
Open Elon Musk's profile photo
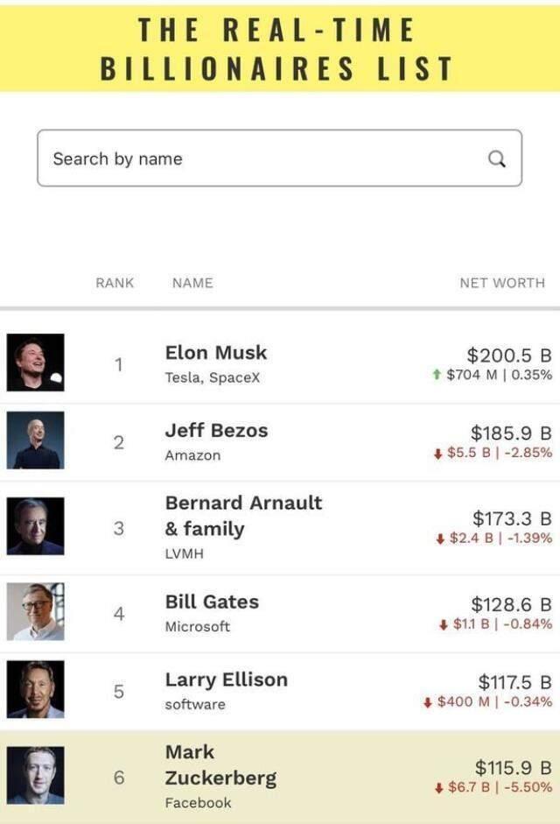coord(36,363)
